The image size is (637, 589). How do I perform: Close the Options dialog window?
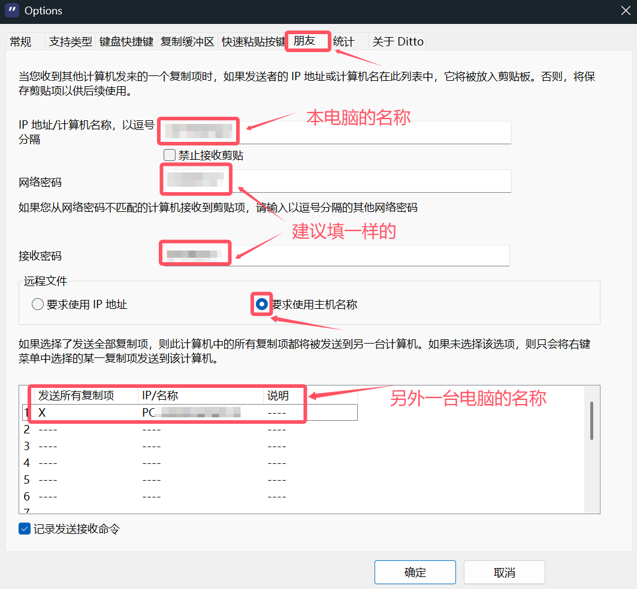(x=624, y=11)
